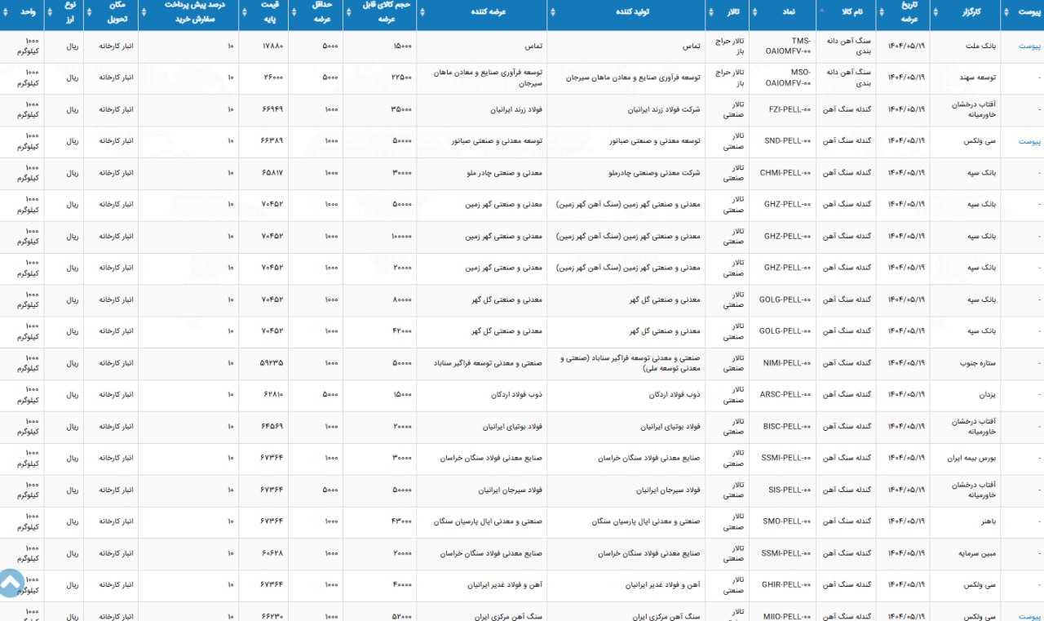This screenshot has height=621, width=1044.
Task: Click broker cell بانک ملت
Action: [x=981, y=46]
